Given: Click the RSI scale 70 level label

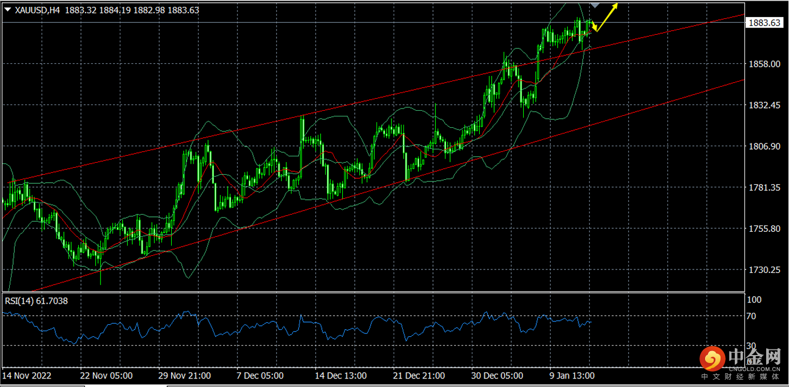Looking at the screenshot, I should tap(751, 316).
